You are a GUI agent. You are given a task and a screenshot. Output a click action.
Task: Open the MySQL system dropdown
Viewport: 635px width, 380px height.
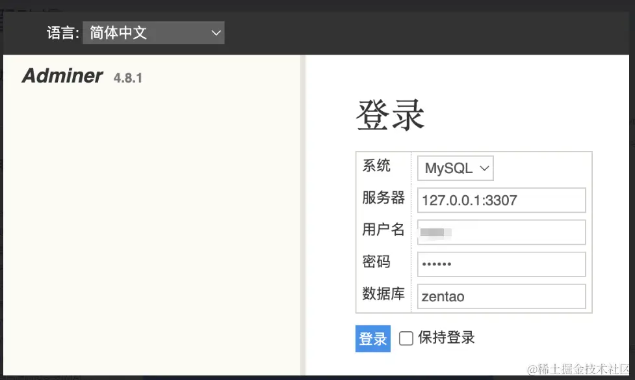455,168
